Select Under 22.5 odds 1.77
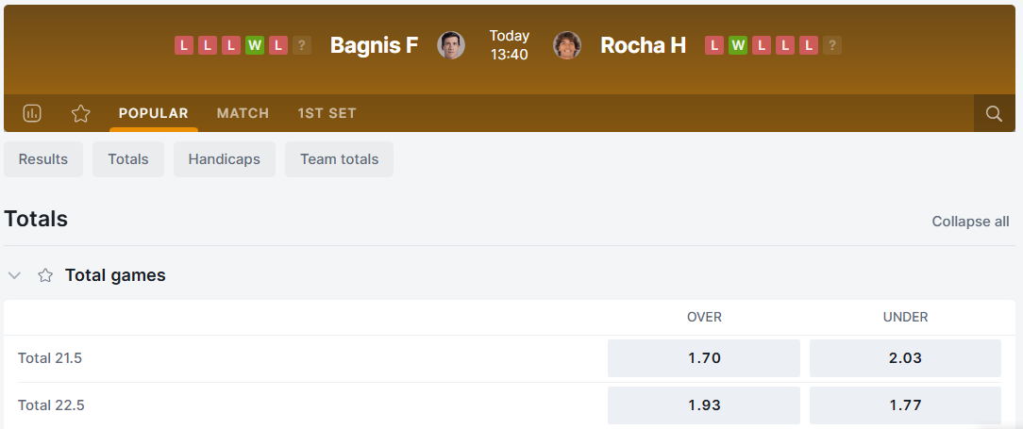The width and height of the screenshot is (1023, 429). pyautogui.click(x=905, y=405)
